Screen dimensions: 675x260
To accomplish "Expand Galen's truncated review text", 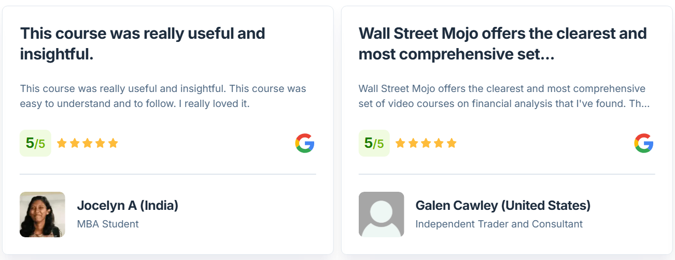I will tap(504, 96).
